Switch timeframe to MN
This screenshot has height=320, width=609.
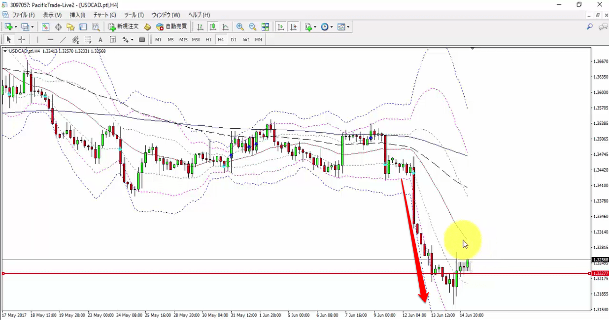coord(258,40)
